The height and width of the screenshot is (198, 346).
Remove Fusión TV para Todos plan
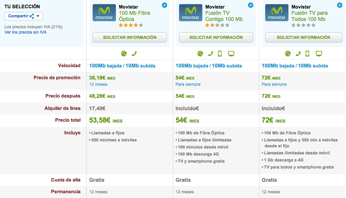click(340, 5)
